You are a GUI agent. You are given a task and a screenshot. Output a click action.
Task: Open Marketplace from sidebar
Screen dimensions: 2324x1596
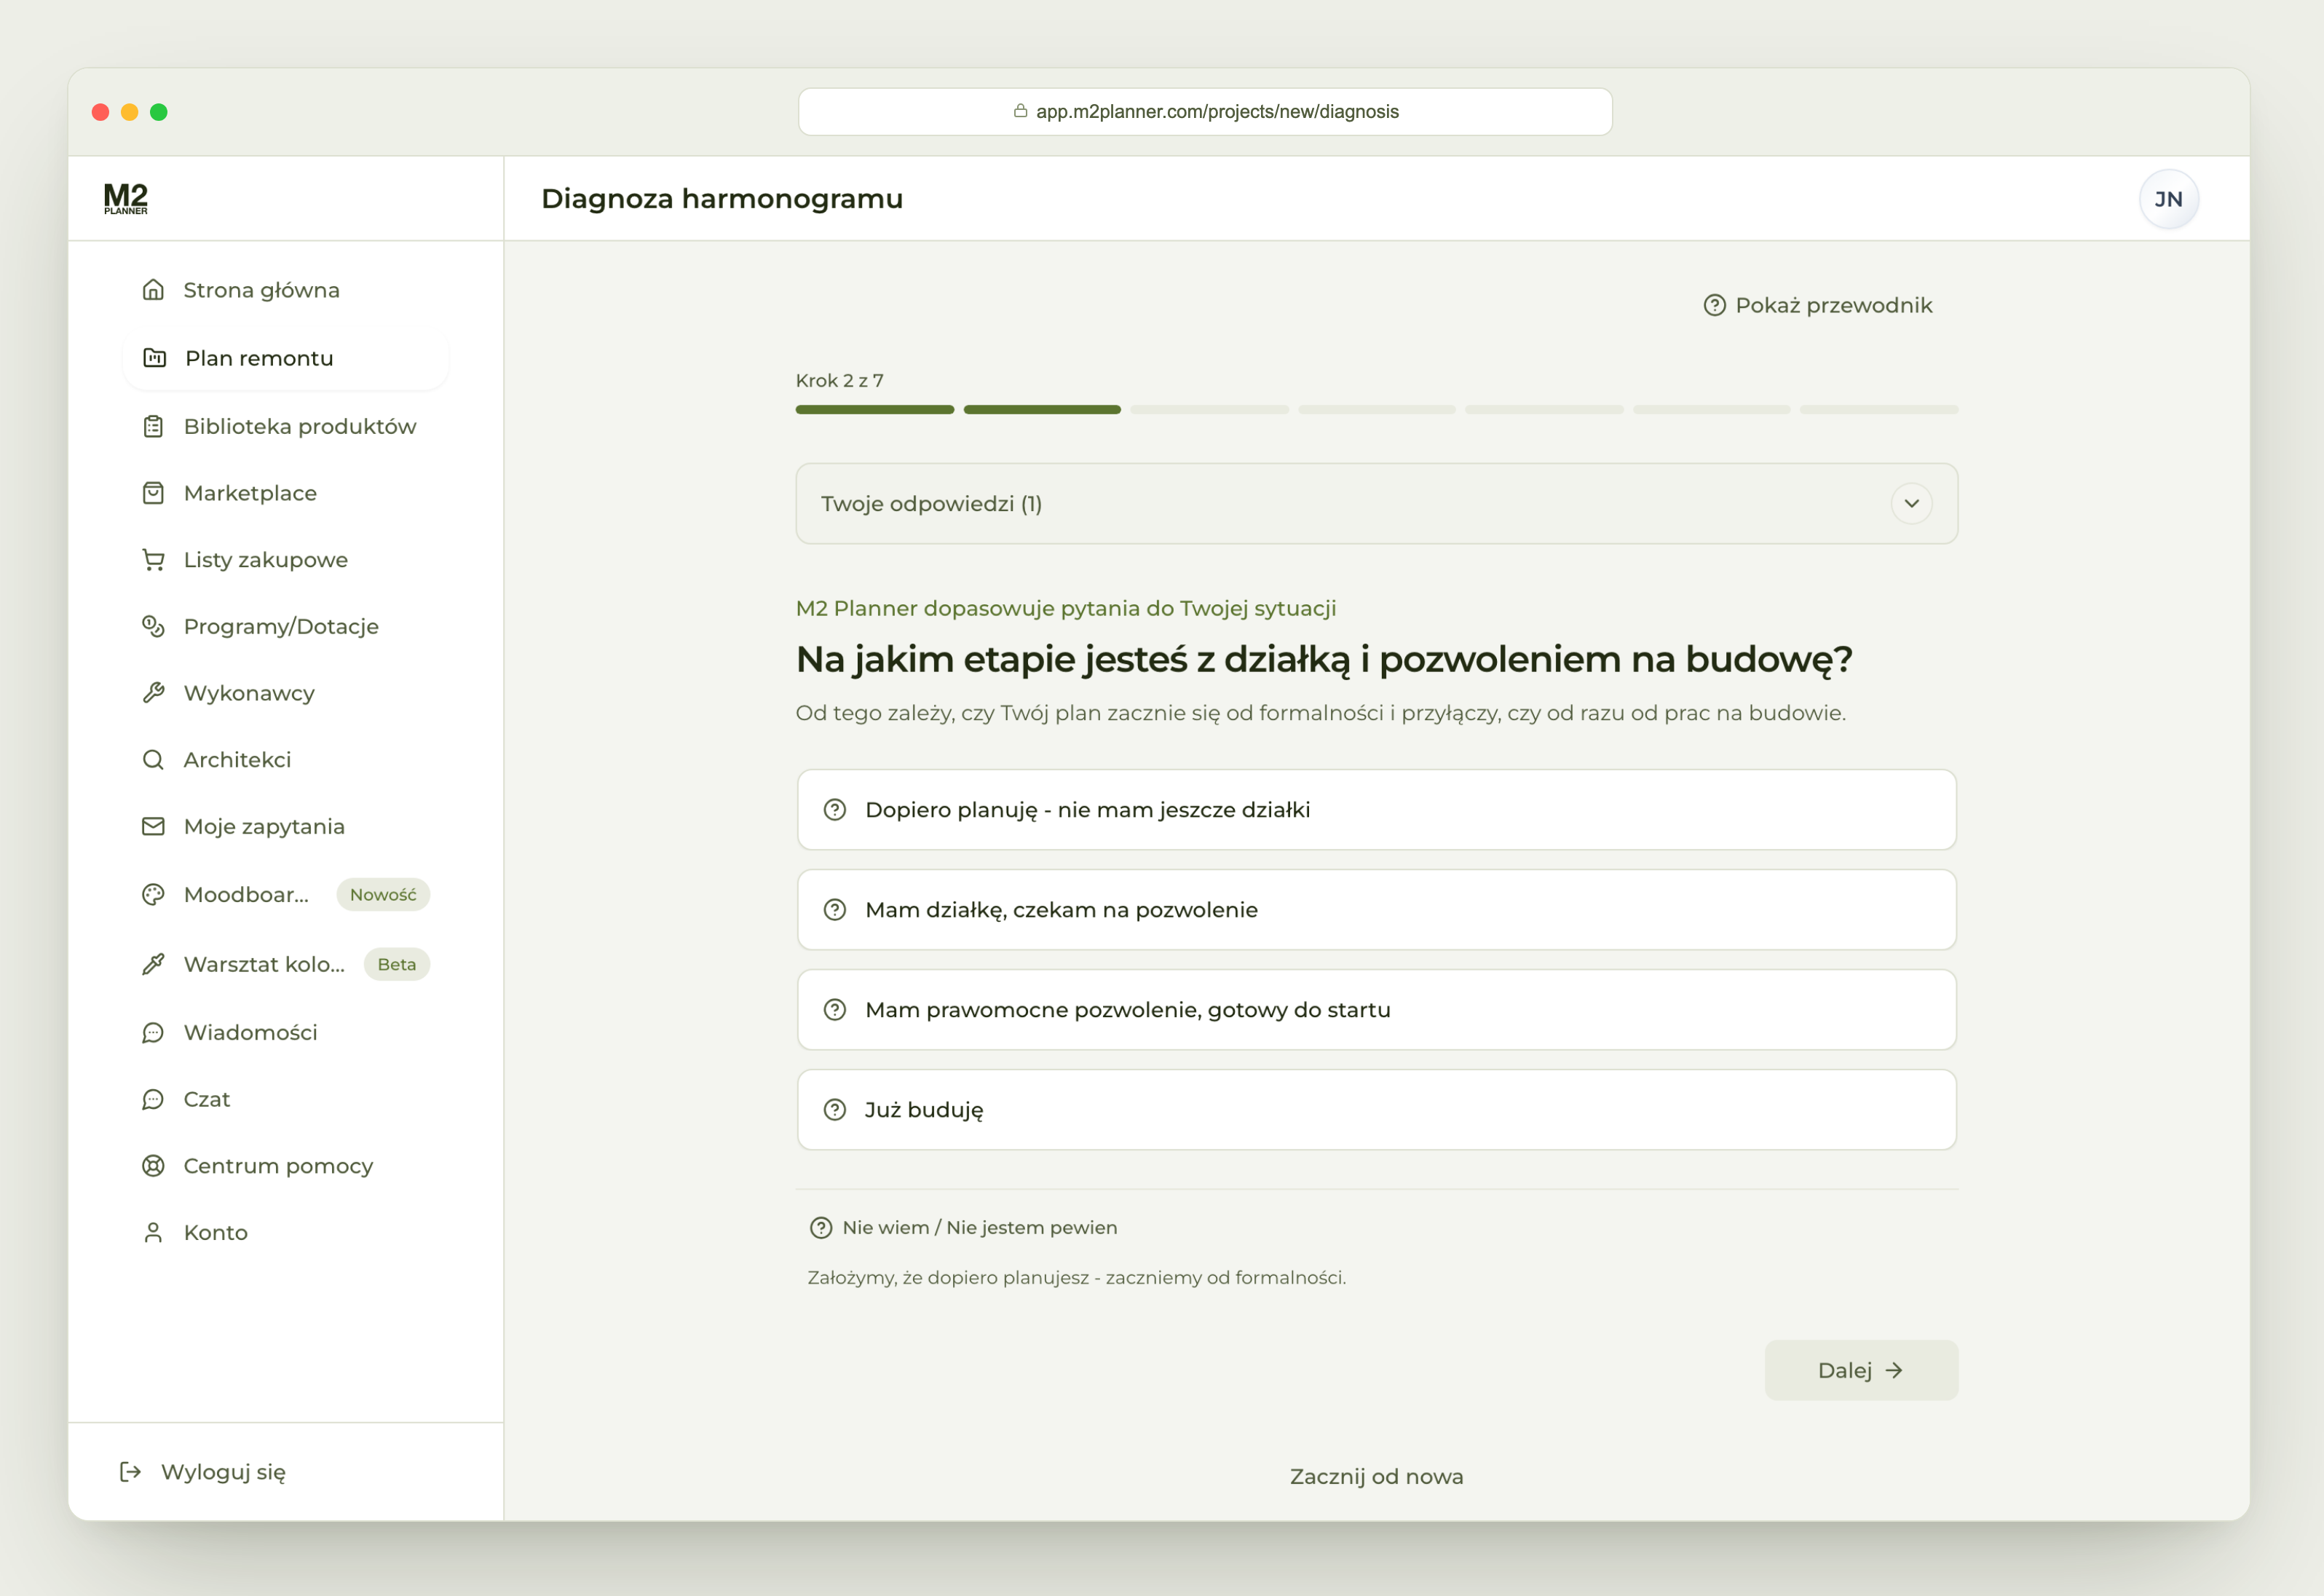point(286,493)
